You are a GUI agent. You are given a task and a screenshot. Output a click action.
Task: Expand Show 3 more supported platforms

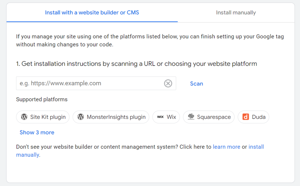click(x=37, y=132)
